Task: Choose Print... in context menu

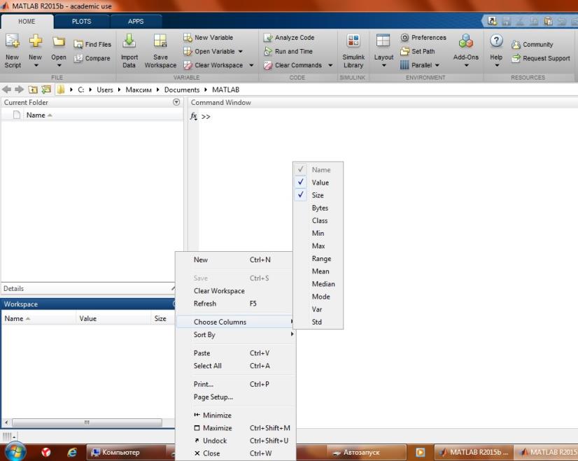Action: pos(235,384)
